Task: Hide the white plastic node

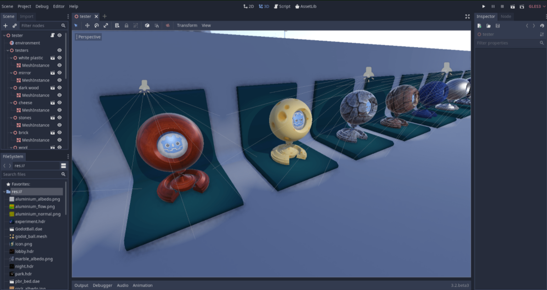Action: (x=60, y=58)
